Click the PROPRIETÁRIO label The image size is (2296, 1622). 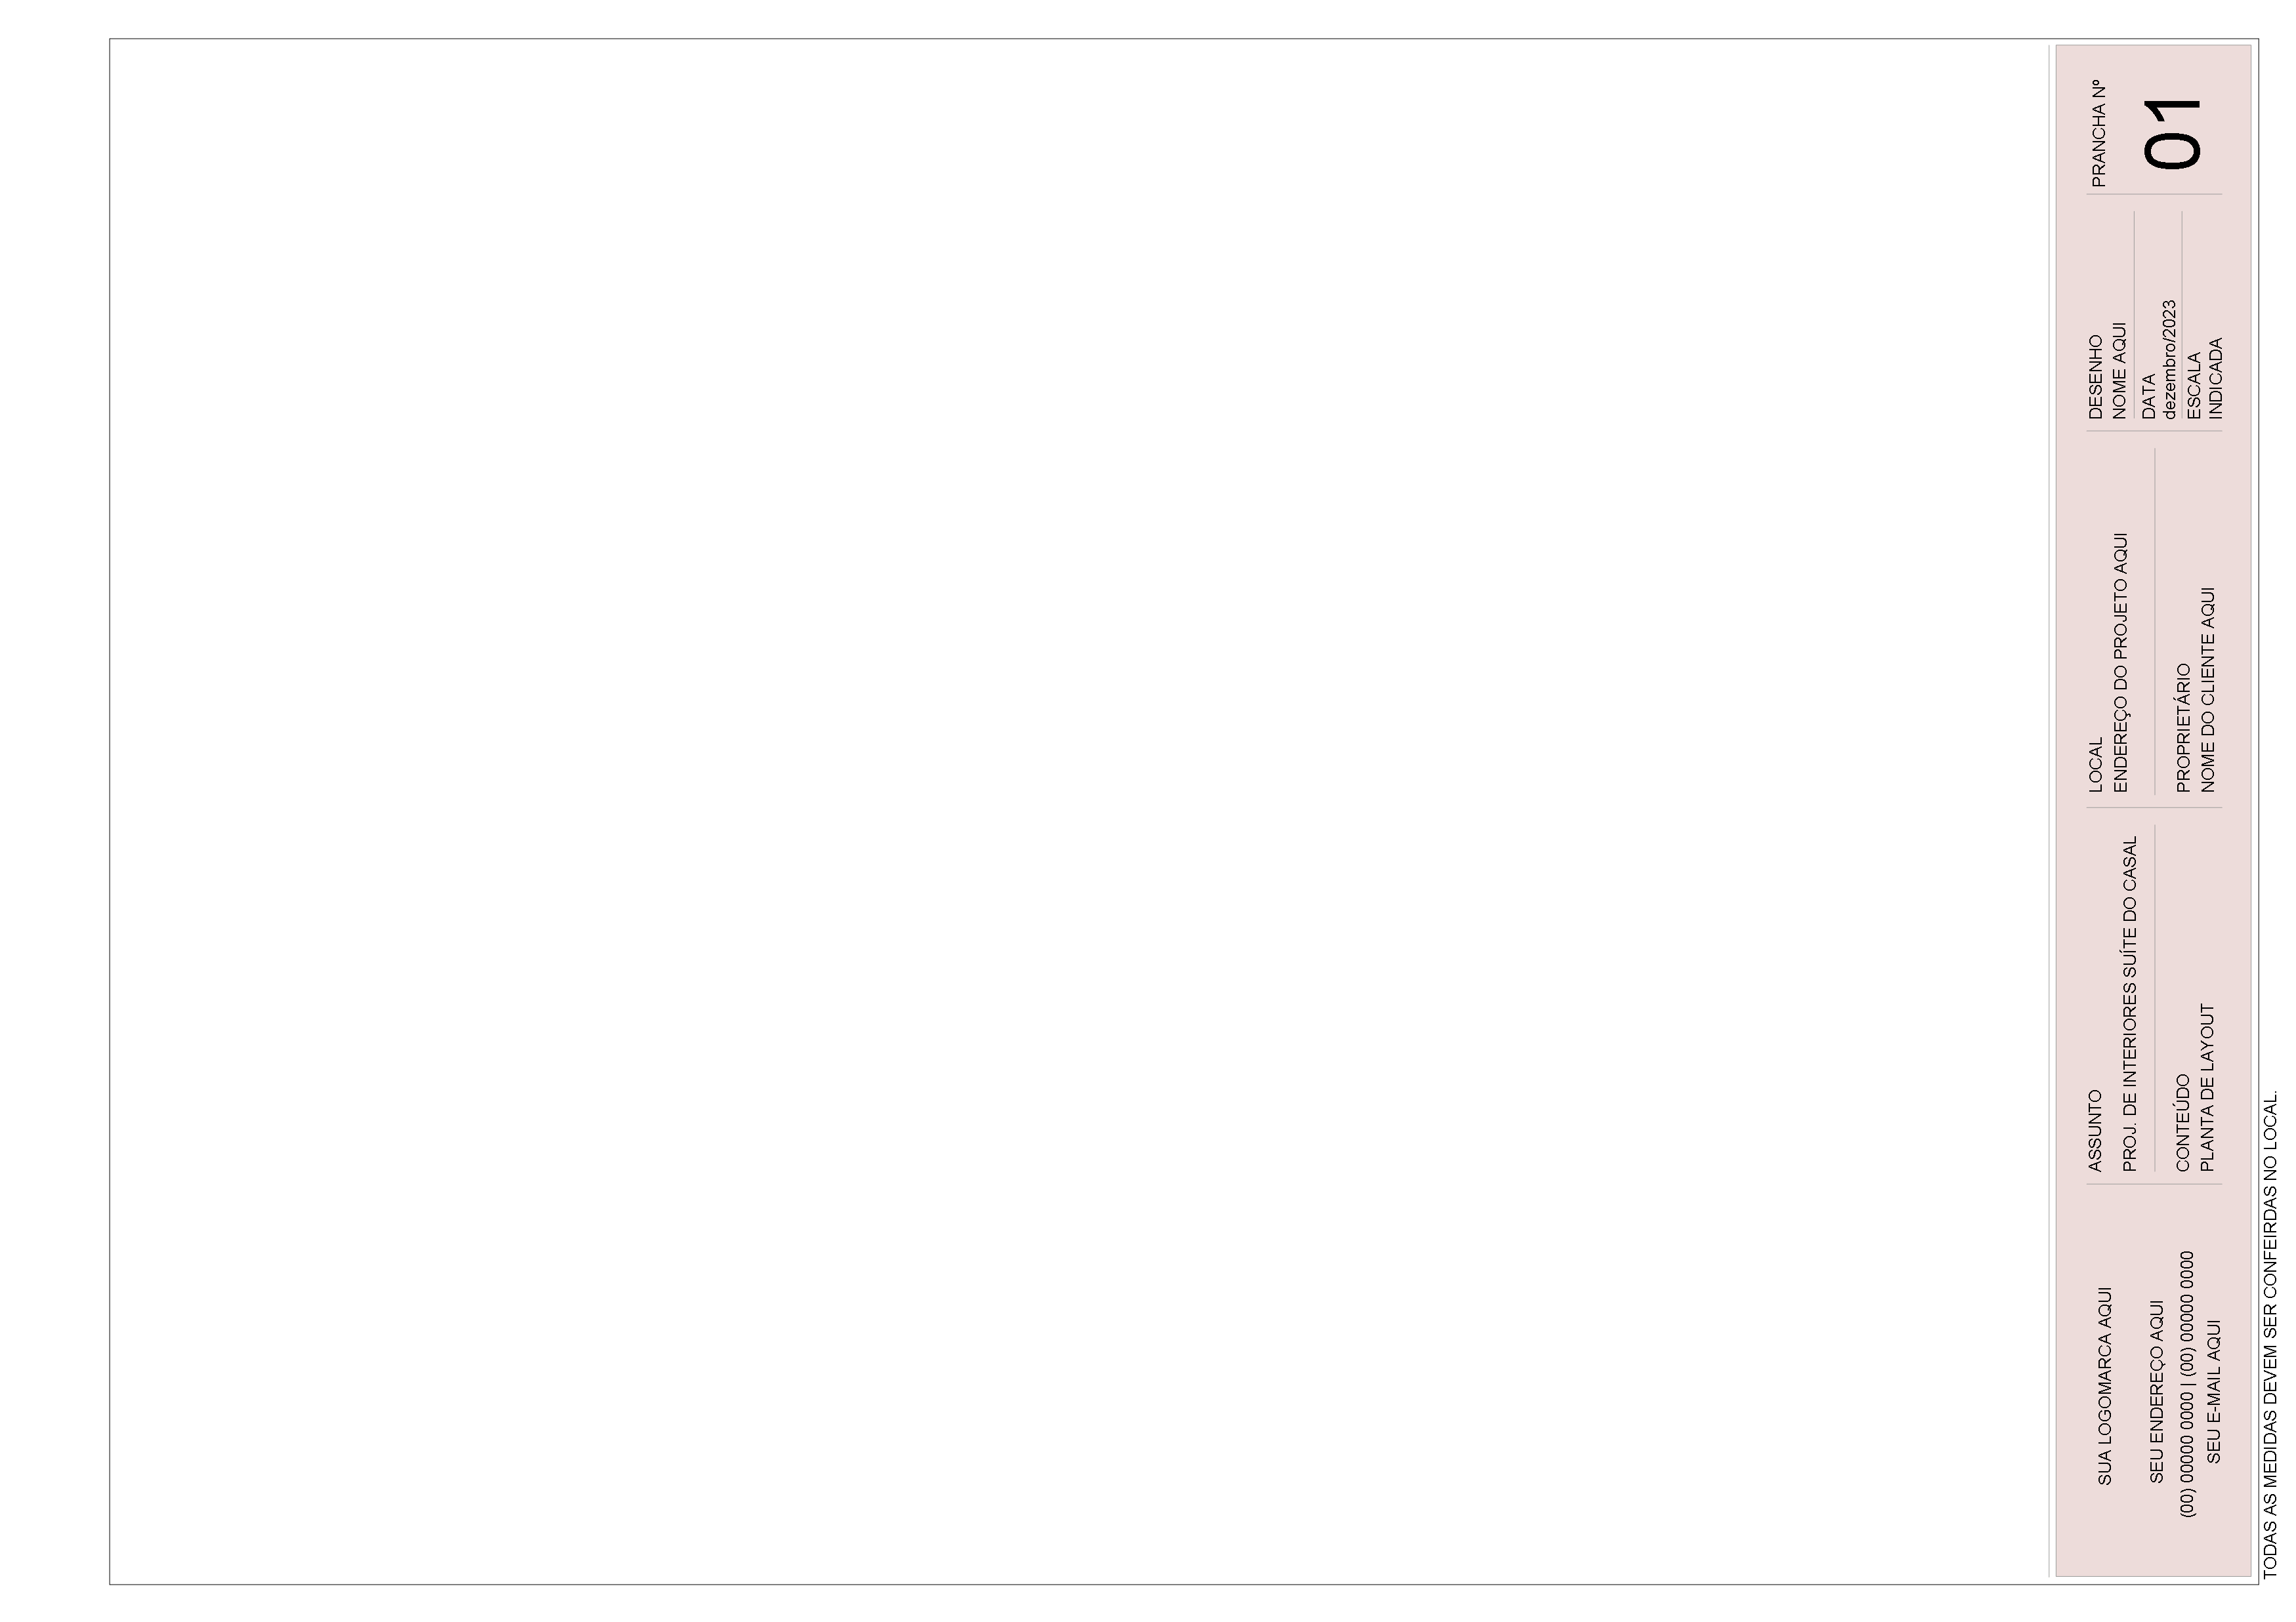[x=2183, y=727]
